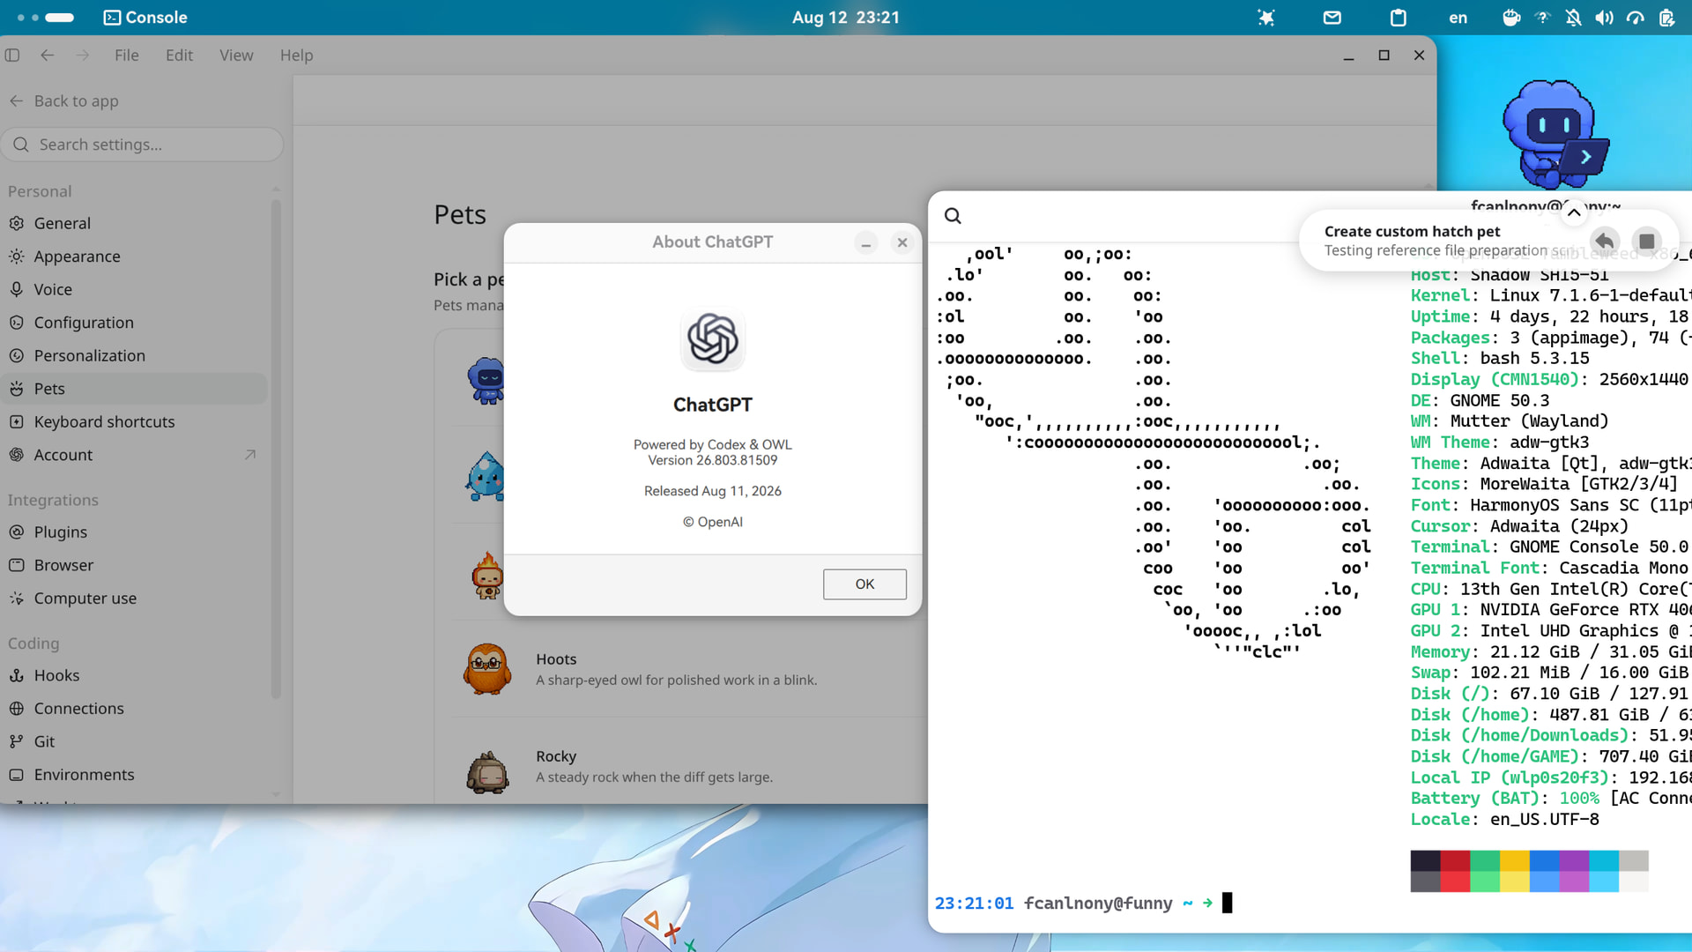The image size is (1692, 952).
Task: Open the View menu
Action: tap(236, 55)
